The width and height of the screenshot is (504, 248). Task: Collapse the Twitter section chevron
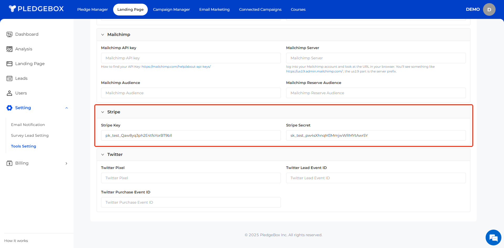[103, 155]
